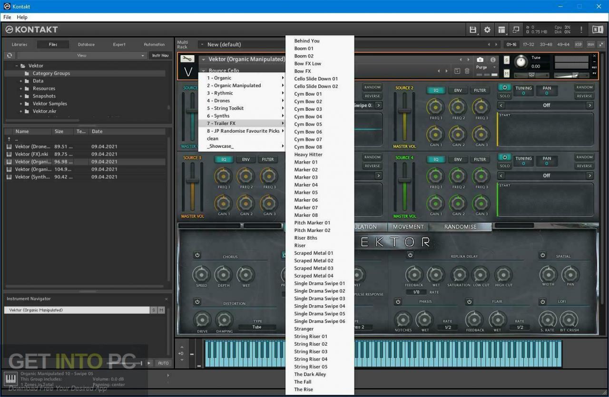Solo the instrument with S button
The image size is (609, 397).
tap(507, 60)
